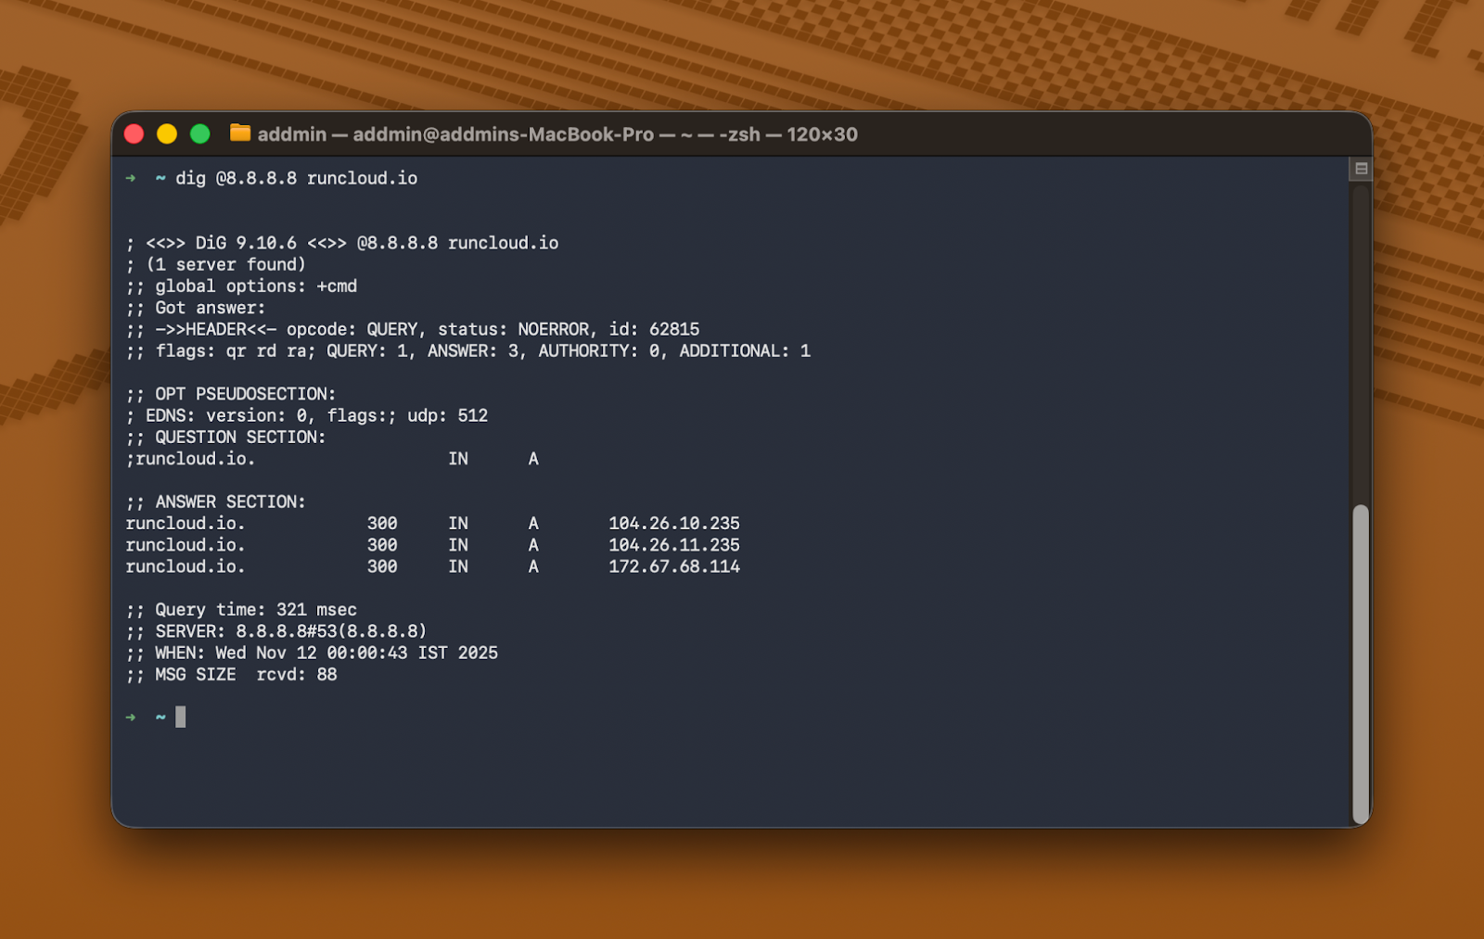
Task: Click the folder proxy icon in title bar
Action: [240, 133]
